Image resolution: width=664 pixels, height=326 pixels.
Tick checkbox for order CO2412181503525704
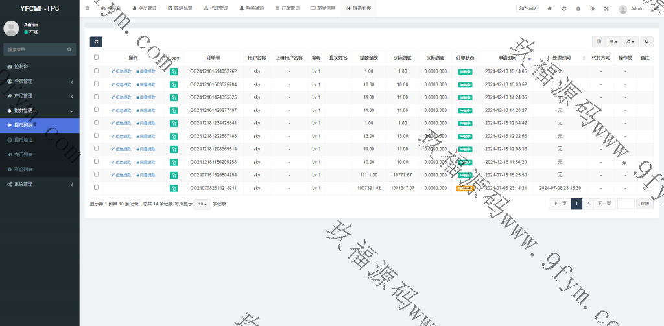tap(96, 84)
